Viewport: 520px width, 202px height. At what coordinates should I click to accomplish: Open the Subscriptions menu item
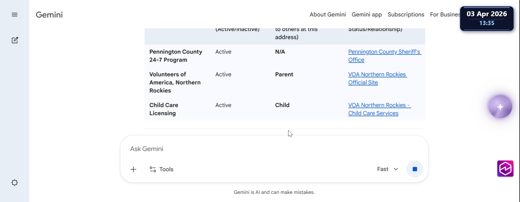(406, 15)
